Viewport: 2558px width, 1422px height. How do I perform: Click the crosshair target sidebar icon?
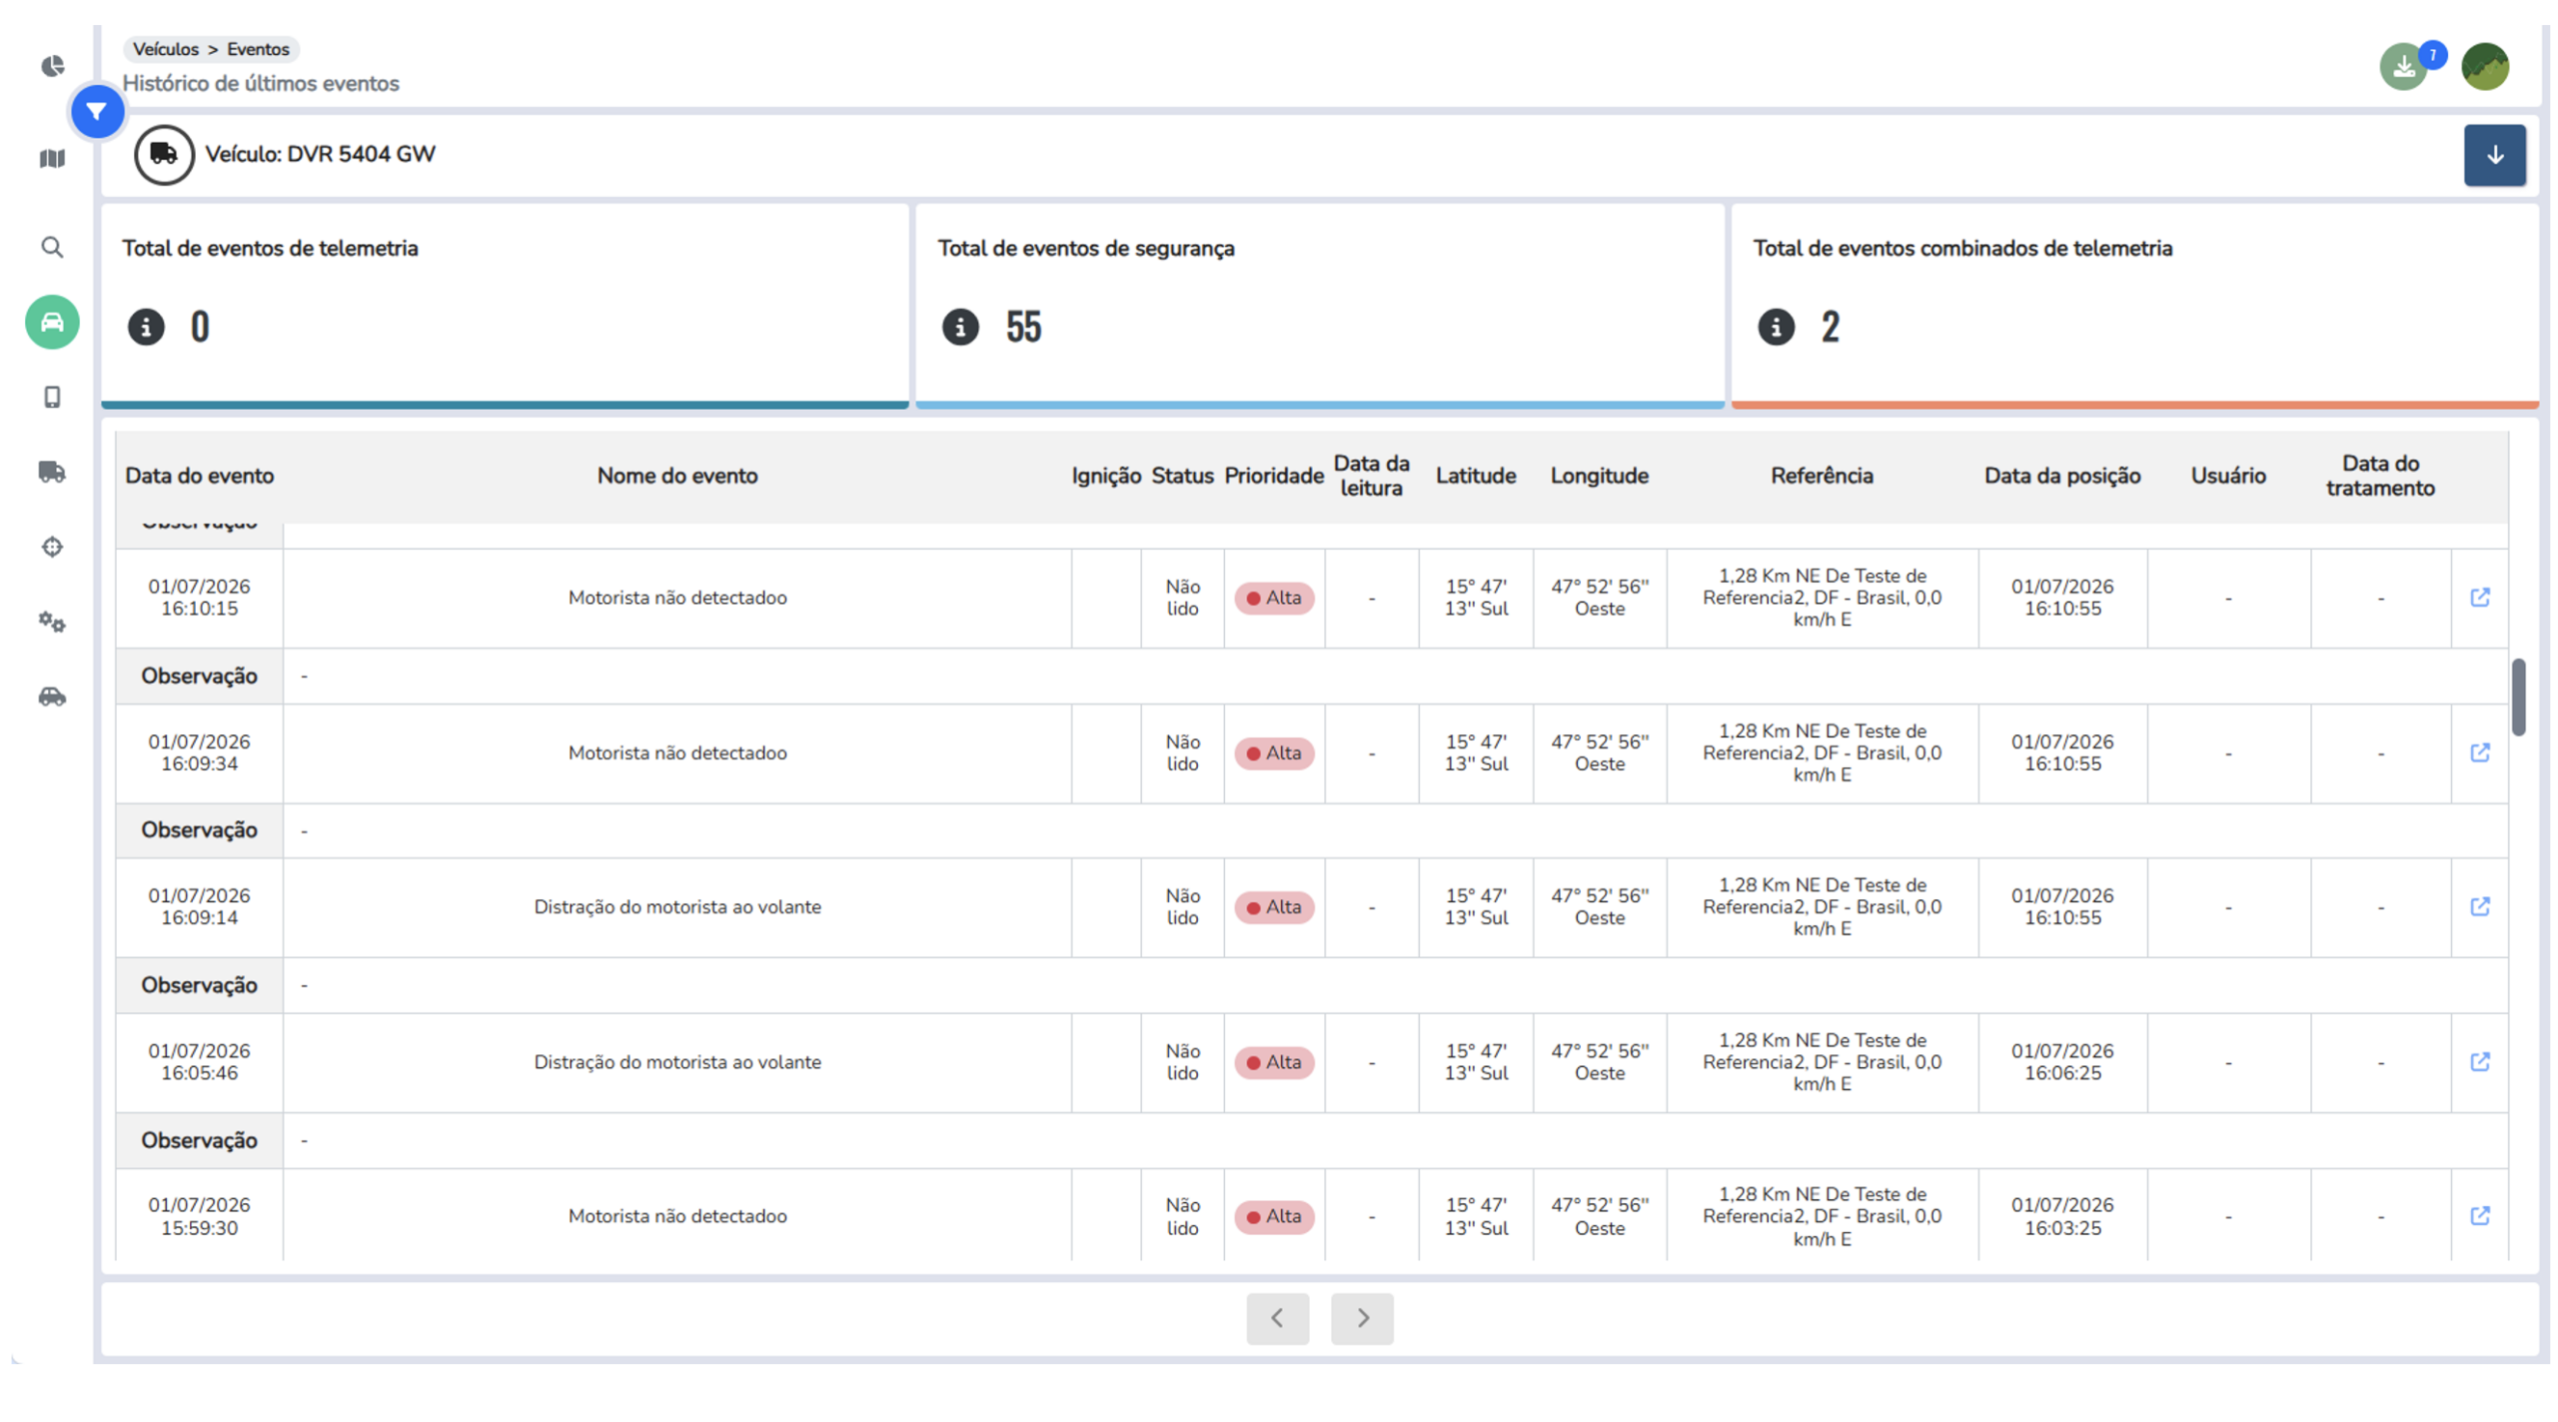52,546
